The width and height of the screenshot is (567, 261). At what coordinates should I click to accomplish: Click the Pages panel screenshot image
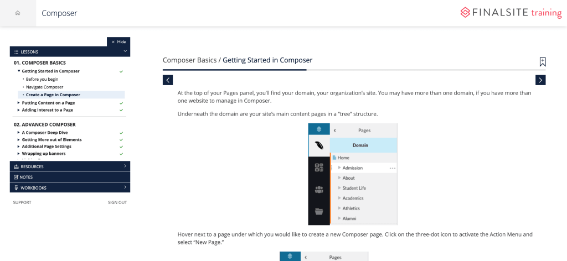[353, 174]
